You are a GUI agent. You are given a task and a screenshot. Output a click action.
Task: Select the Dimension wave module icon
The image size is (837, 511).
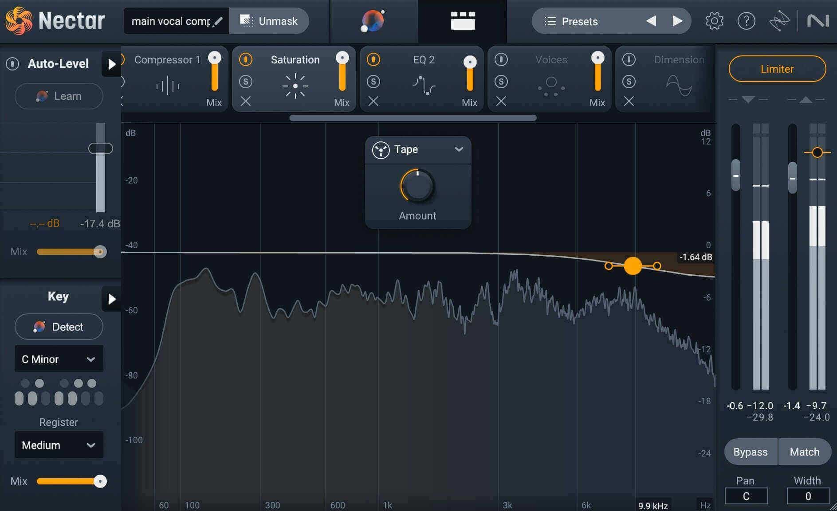pyautogui.click(x=679, y=86)
